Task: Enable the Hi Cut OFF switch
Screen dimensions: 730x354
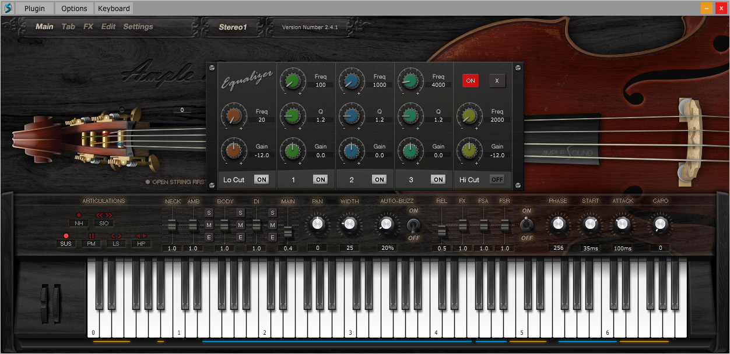Action: (497, 179)
